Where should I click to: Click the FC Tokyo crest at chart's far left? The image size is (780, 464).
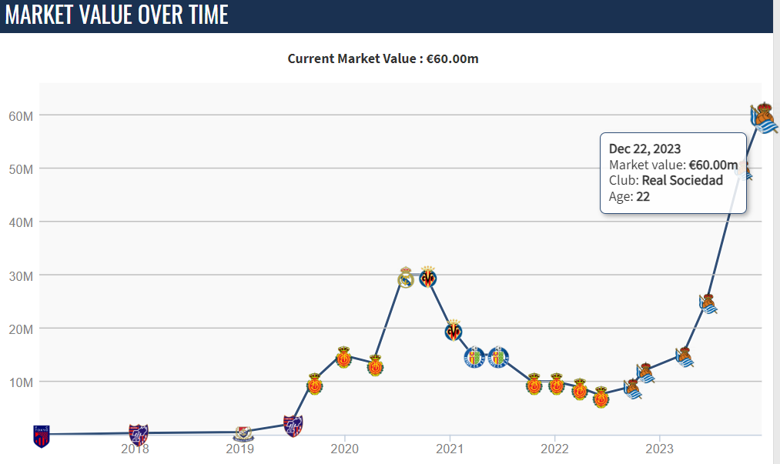(41, 436)
